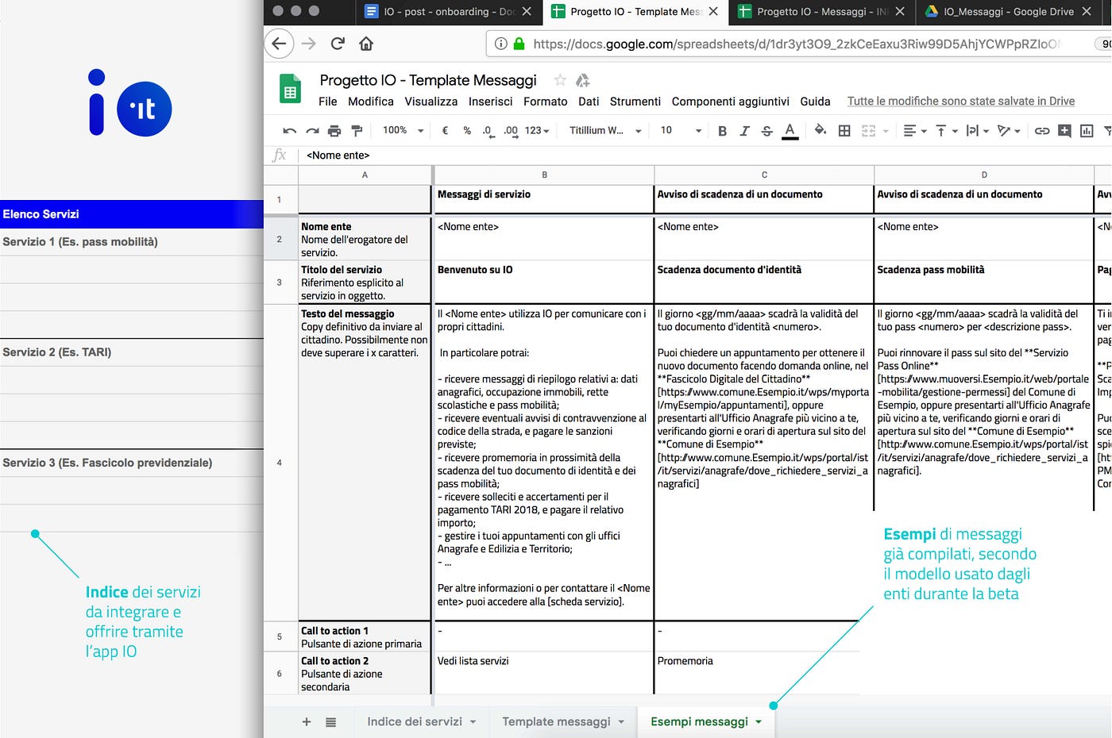Click the Move to Drive folder icon
Viewport: 1112px width, 738px height.
pyautogui.click(x=582, y=80)
